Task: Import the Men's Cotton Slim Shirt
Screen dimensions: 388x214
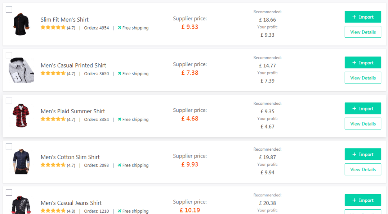Action: point(363,154)
